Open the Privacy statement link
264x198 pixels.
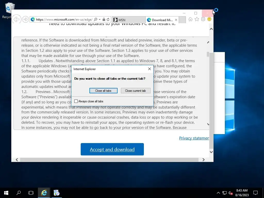click(x=194, y=138)
